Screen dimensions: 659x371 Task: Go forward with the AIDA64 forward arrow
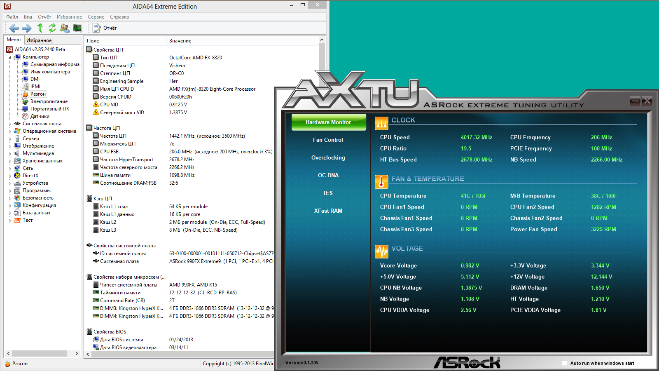point(27,28)
